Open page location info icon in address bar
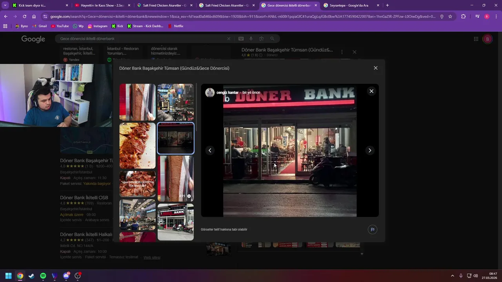The image size is (502, 282). coord(442,16)
